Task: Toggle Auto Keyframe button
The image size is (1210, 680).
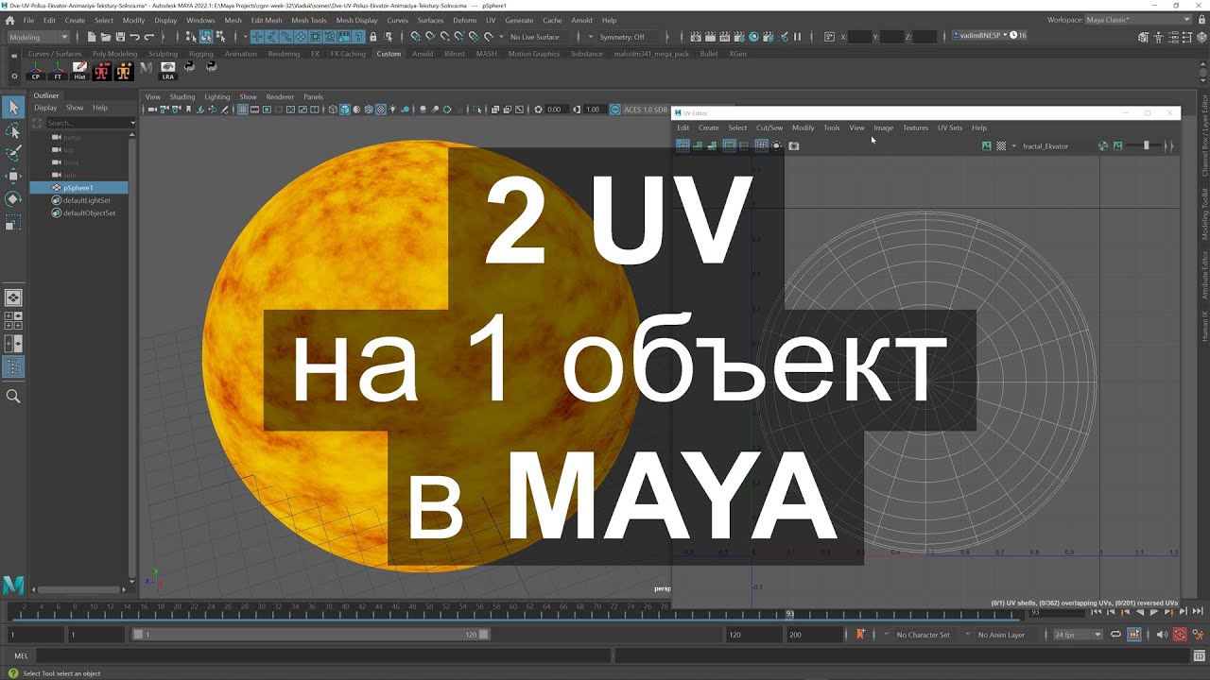Action: pos(1180,635)
